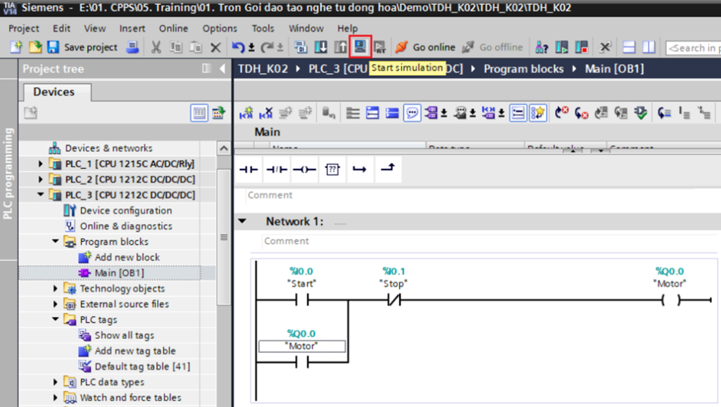Click the open branch icon
721x407 pixels.
tap(359, 169)
